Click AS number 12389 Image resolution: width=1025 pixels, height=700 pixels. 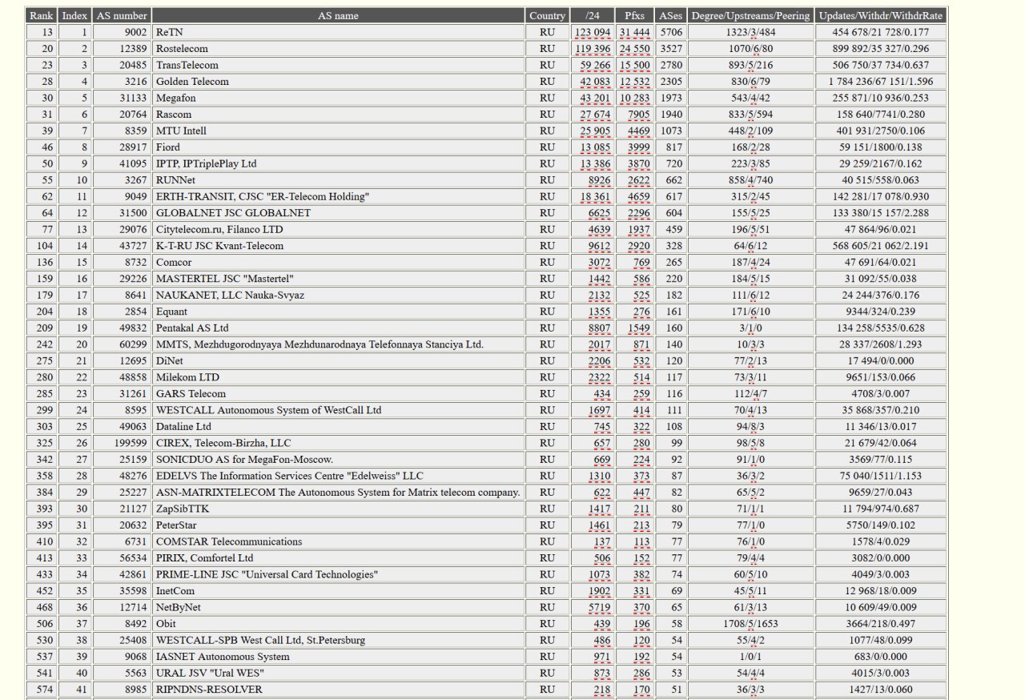coord(122,48)
